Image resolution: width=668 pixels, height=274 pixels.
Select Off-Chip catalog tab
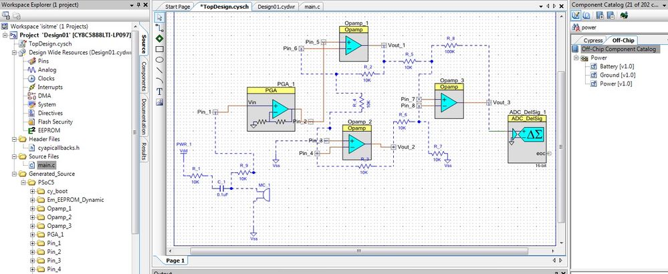(x=623, y=40)
